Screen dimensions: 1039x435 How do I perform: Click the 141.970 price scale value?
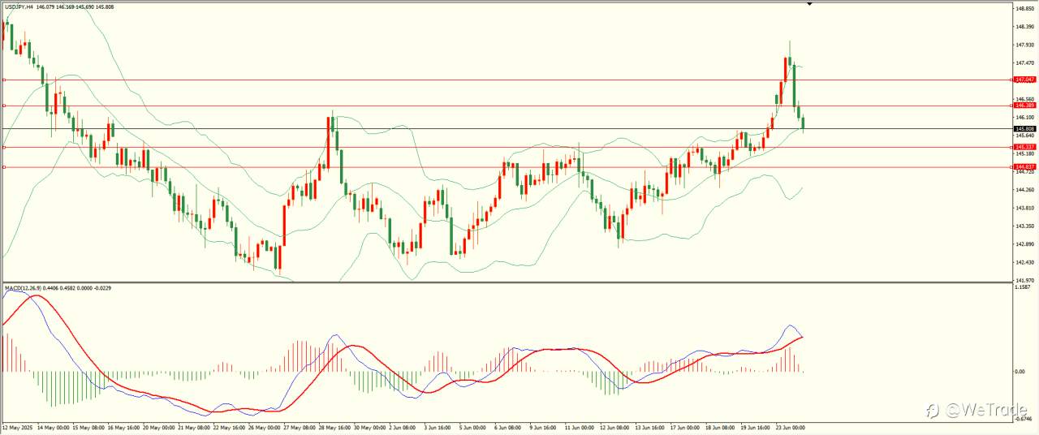pyautogui.click(x=1024, y=280)
